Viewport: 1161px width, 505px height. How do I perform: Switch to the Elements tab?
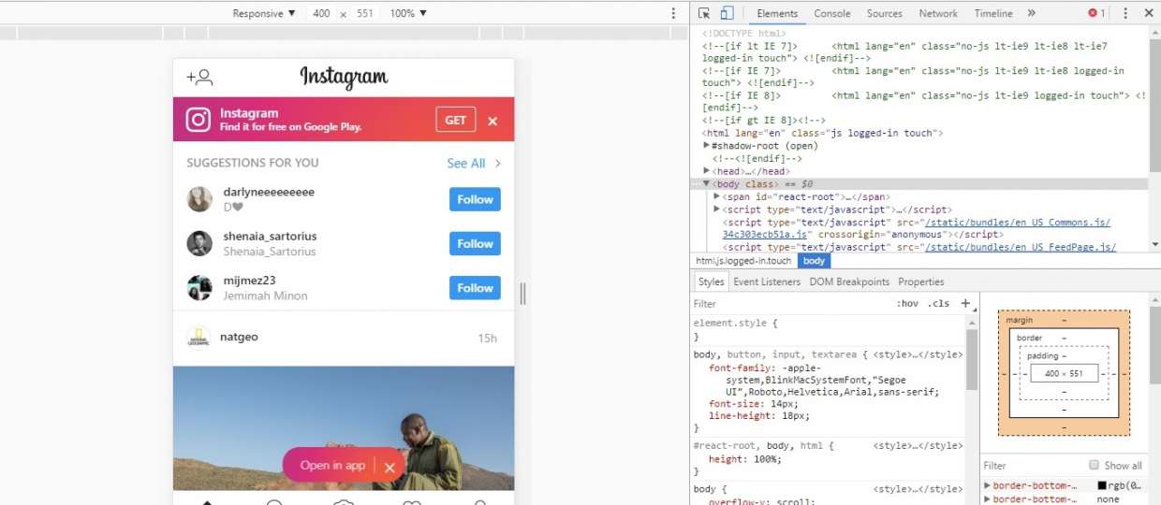pos(777,13)
